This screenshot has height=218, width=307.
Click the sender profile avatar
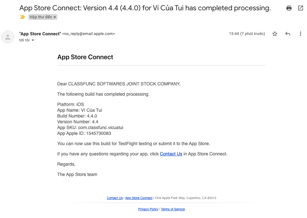click(x=8, y=37)
